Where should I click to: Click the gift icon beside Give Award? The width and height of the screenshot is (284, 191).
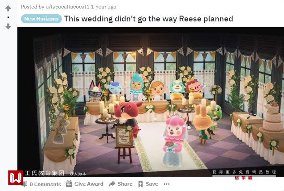click(x=69, y=184)
